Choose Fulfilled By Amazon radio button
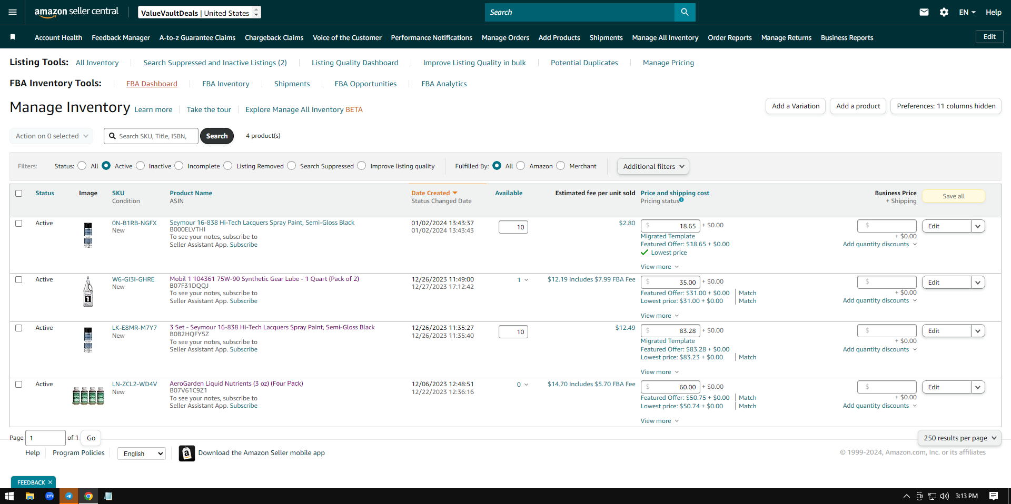Screen dimensions: 1011x504 pyautogui.click(x=521, y=166)
